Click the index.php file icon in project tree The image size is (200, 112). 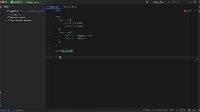coord(11,14)
